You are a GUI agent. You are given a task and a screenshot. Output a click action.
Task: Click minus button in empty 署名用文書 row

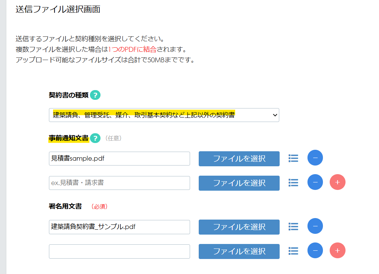point(315,250)
